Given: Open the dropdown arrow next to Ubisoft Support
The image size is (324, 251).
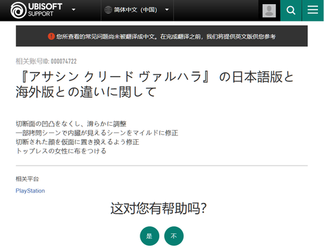Looking at the screenshot, I should click(x=74, y=9).
